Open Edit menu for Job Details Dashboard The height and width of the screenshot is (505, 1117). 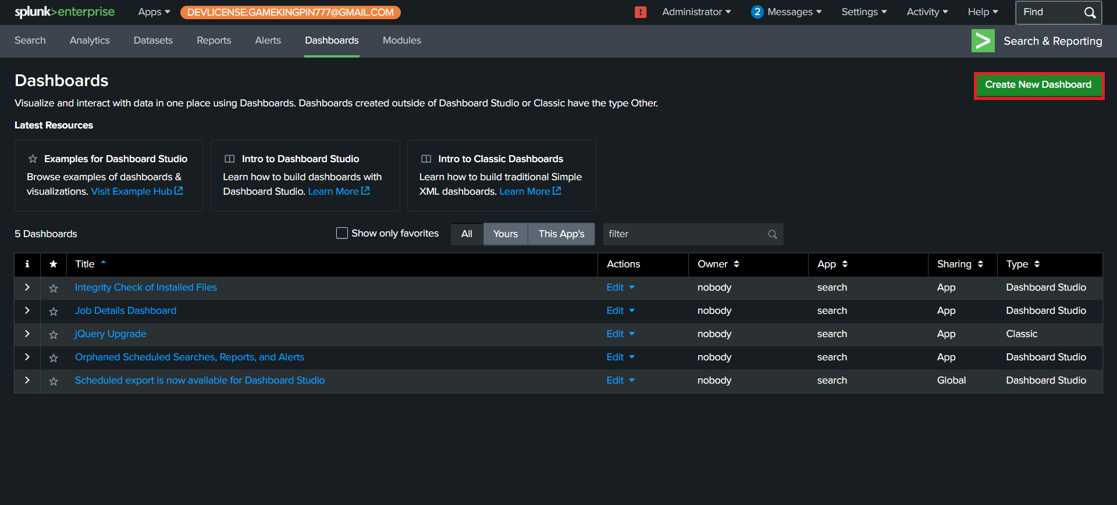tap(620, 310)
